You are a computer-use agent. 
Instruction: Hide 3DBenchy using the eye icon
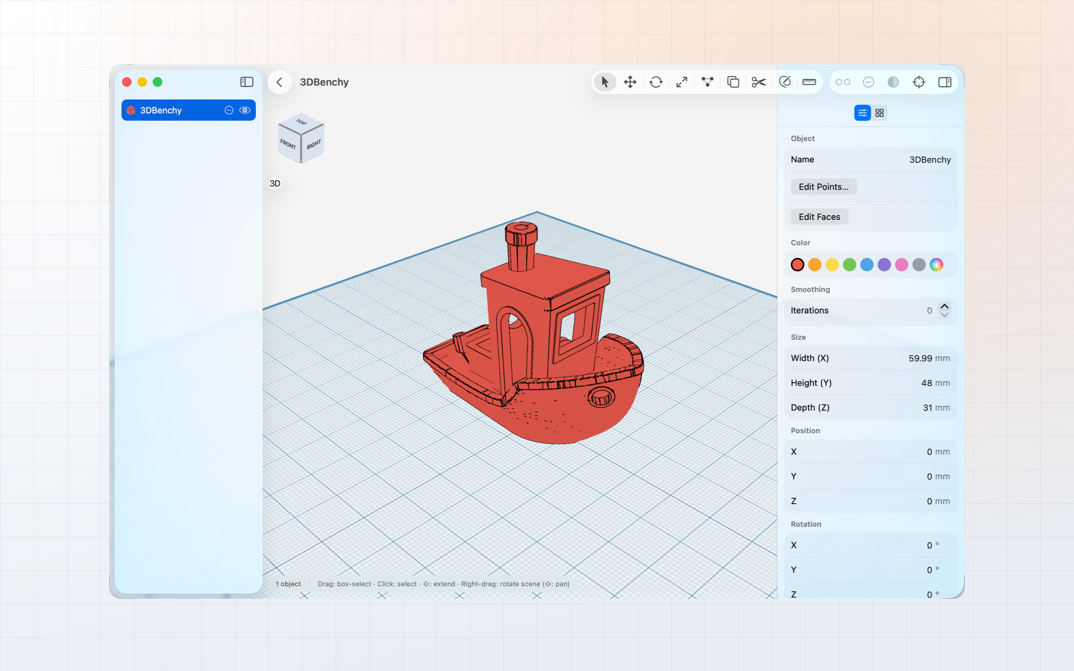coord(245,110)
